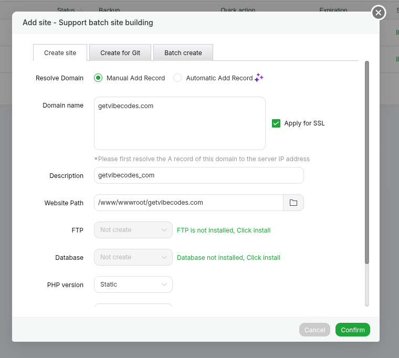Open the FTP Not create dropdown
The width and height of the screenshot is (399, 358).
pyautogui.click(x=133, y=230)
